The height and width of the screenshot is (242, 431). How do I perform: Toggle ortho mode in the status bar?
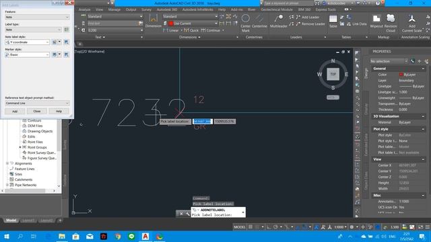click(x=269, y=227)
